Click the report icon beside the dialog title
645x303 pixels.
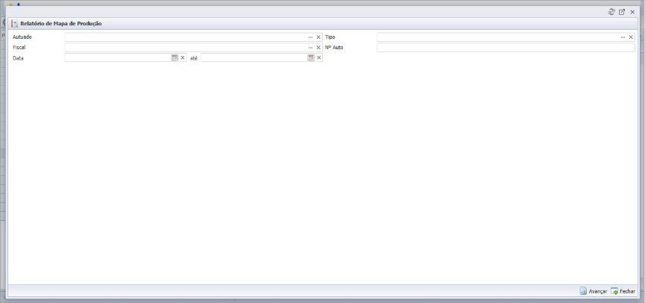[x=15, y=24]
